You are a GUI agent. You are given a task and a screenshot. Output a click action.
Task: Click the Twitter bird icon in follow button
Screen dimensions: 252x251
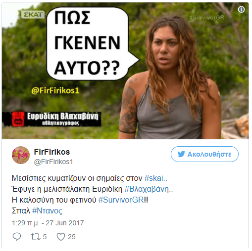click(181, 154)
